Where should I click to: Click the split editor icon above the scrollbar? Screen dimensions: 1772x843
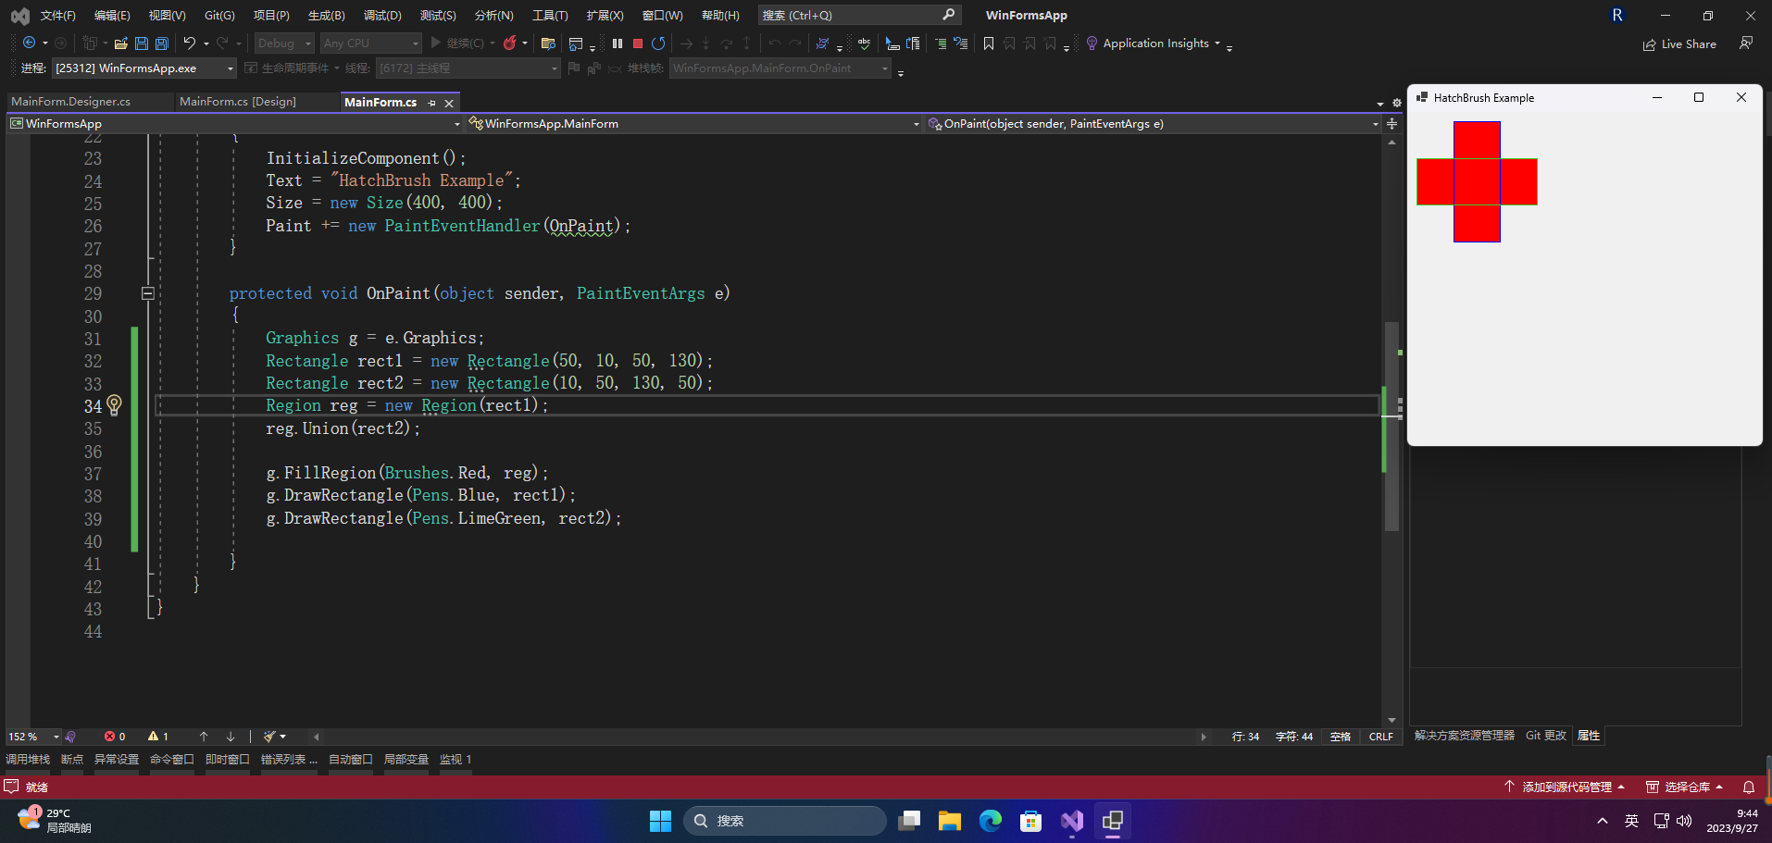pyautogui.click(x=1391, y=123)
